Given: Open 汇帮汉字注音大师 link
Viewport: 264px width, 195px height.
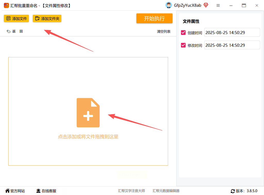Looking at the screenshot, I should point(131,191).
